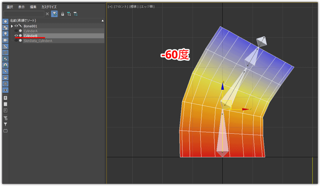320x186 pixels.
Task: Expand the Bone001 hierarchy arrow
Action: [12, 26]
